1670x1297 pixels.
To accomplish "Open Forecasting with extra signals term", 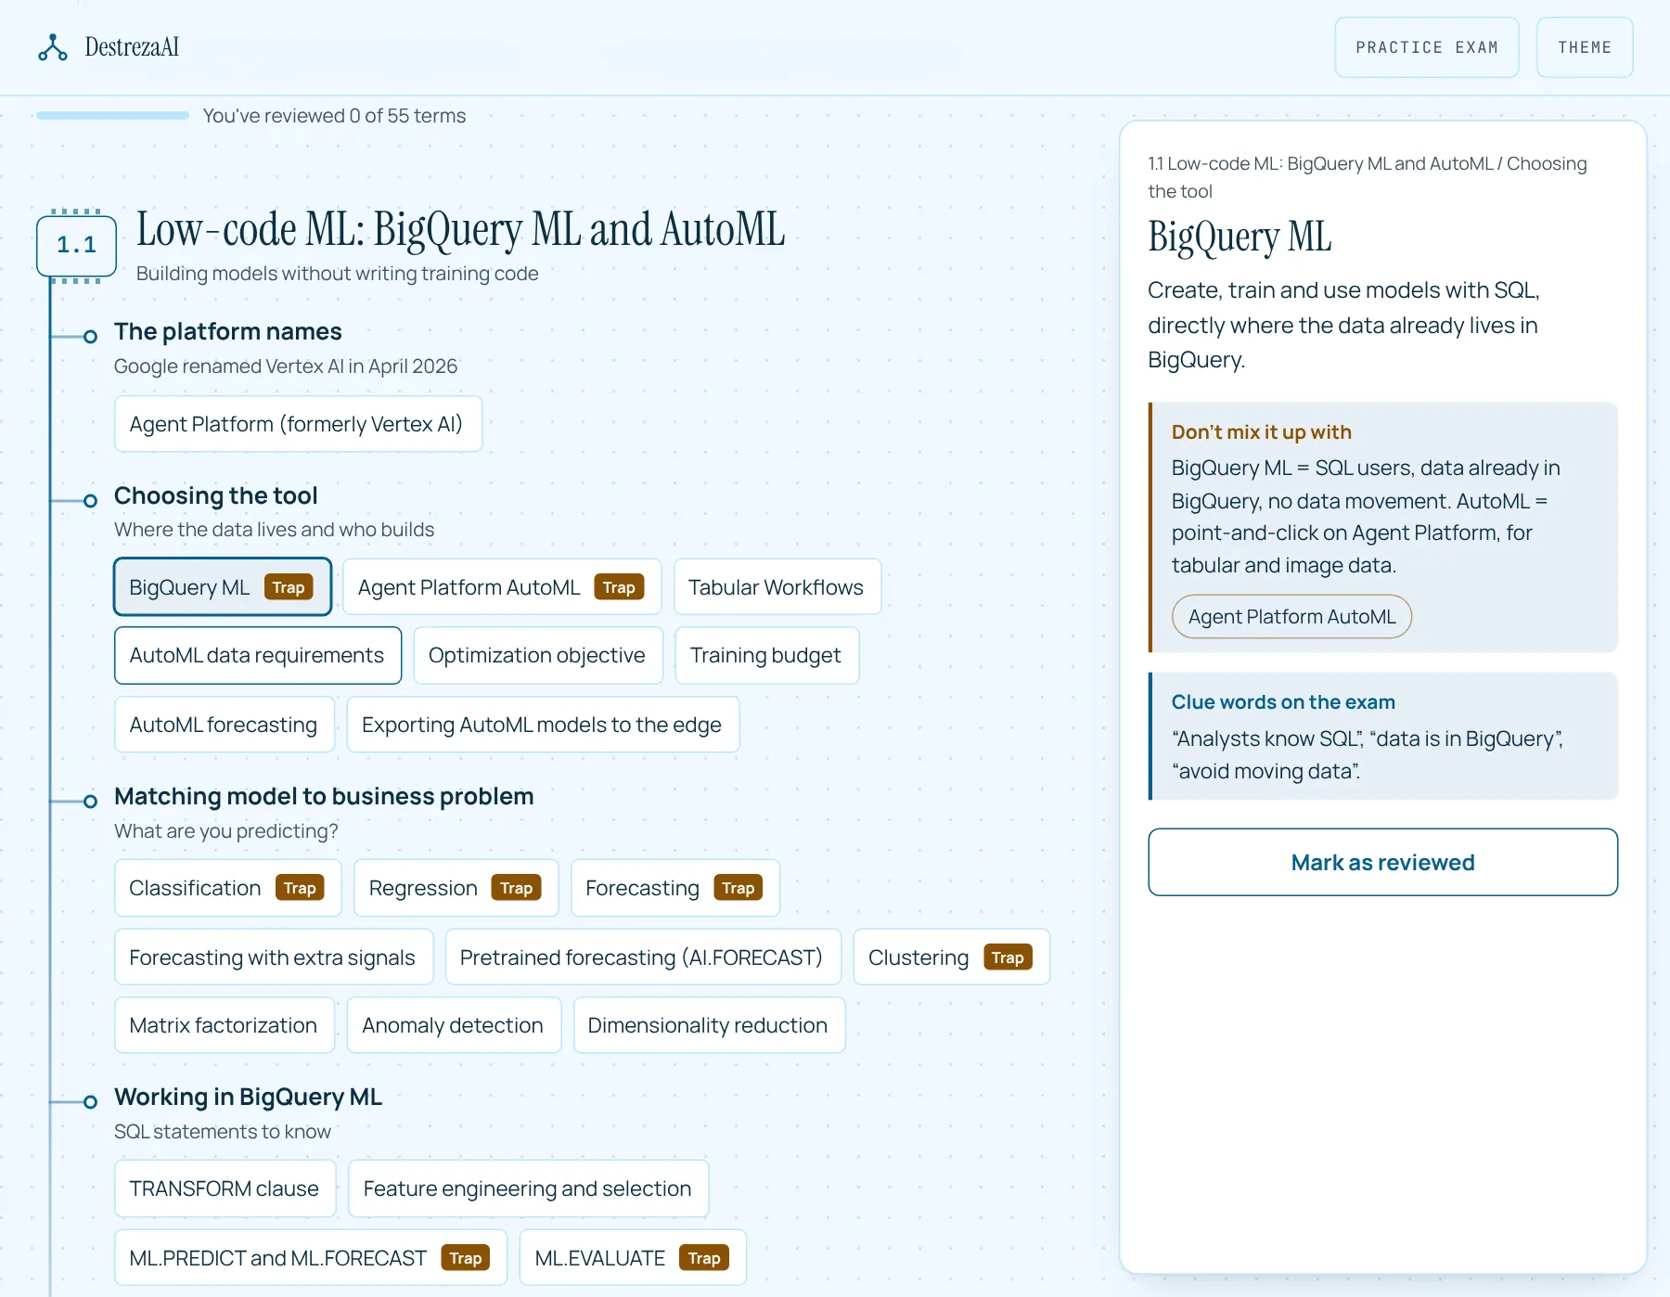I will pos(273,957).
